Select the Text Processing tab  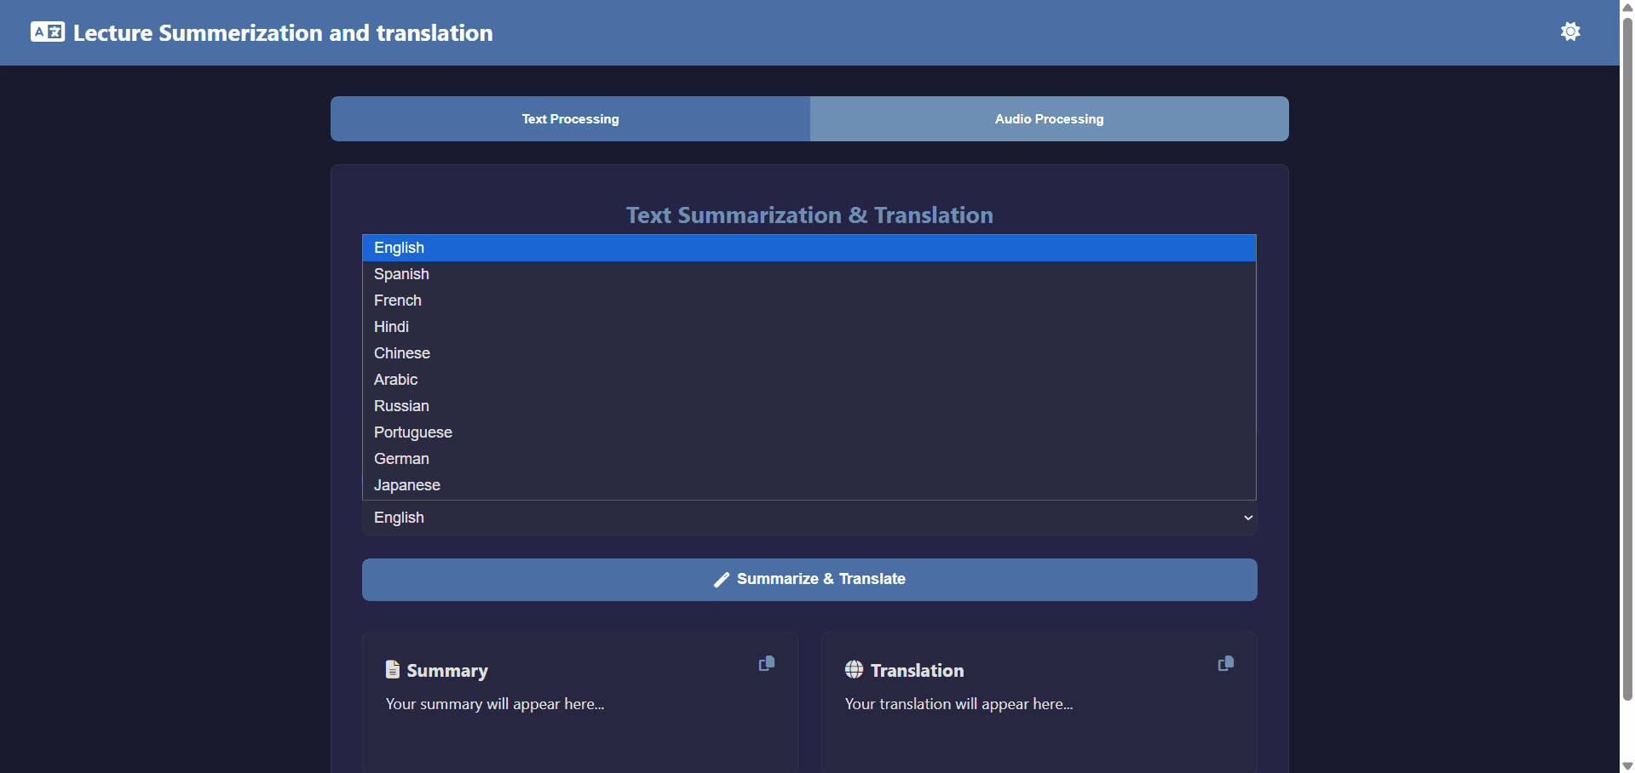coord(569,118)
